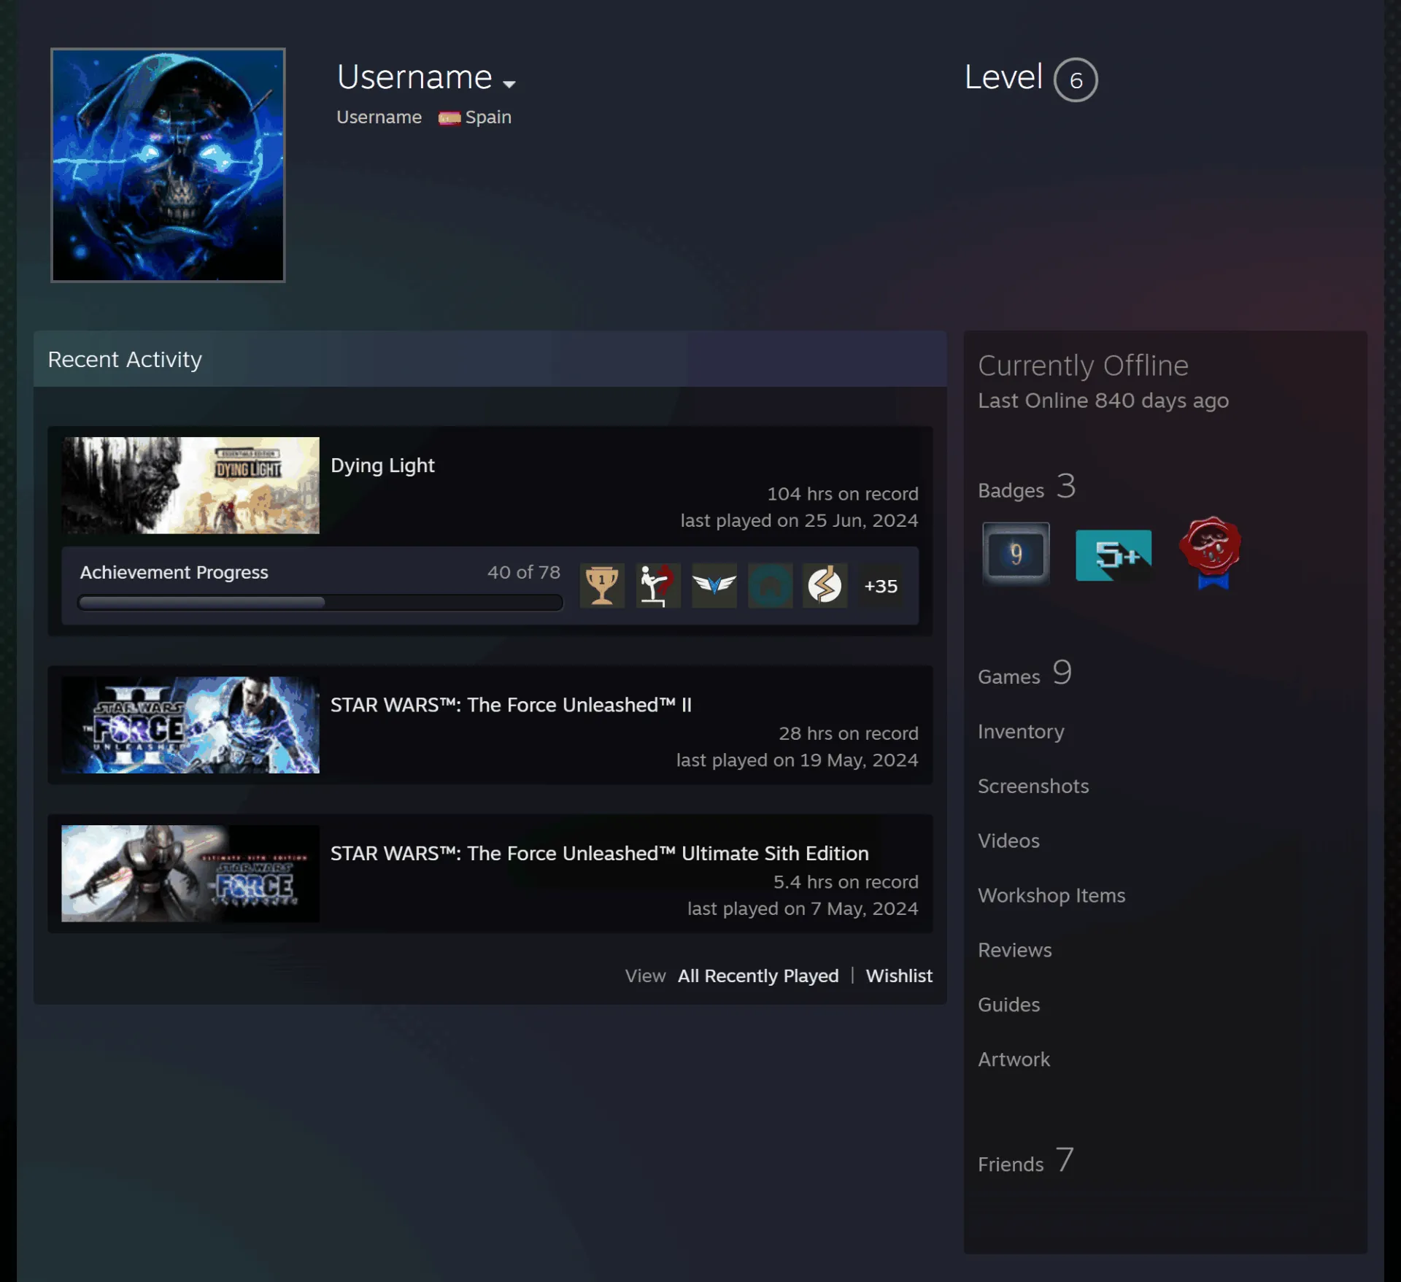This screenshot has height=1282, width=1401.
Task: Click the level 6 circle badge
Action: pos(1076,80)
